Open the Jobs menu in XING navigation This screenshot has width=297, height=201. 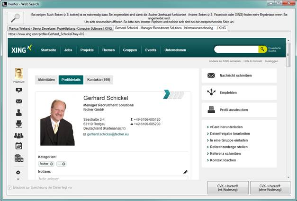pos(68,50)
